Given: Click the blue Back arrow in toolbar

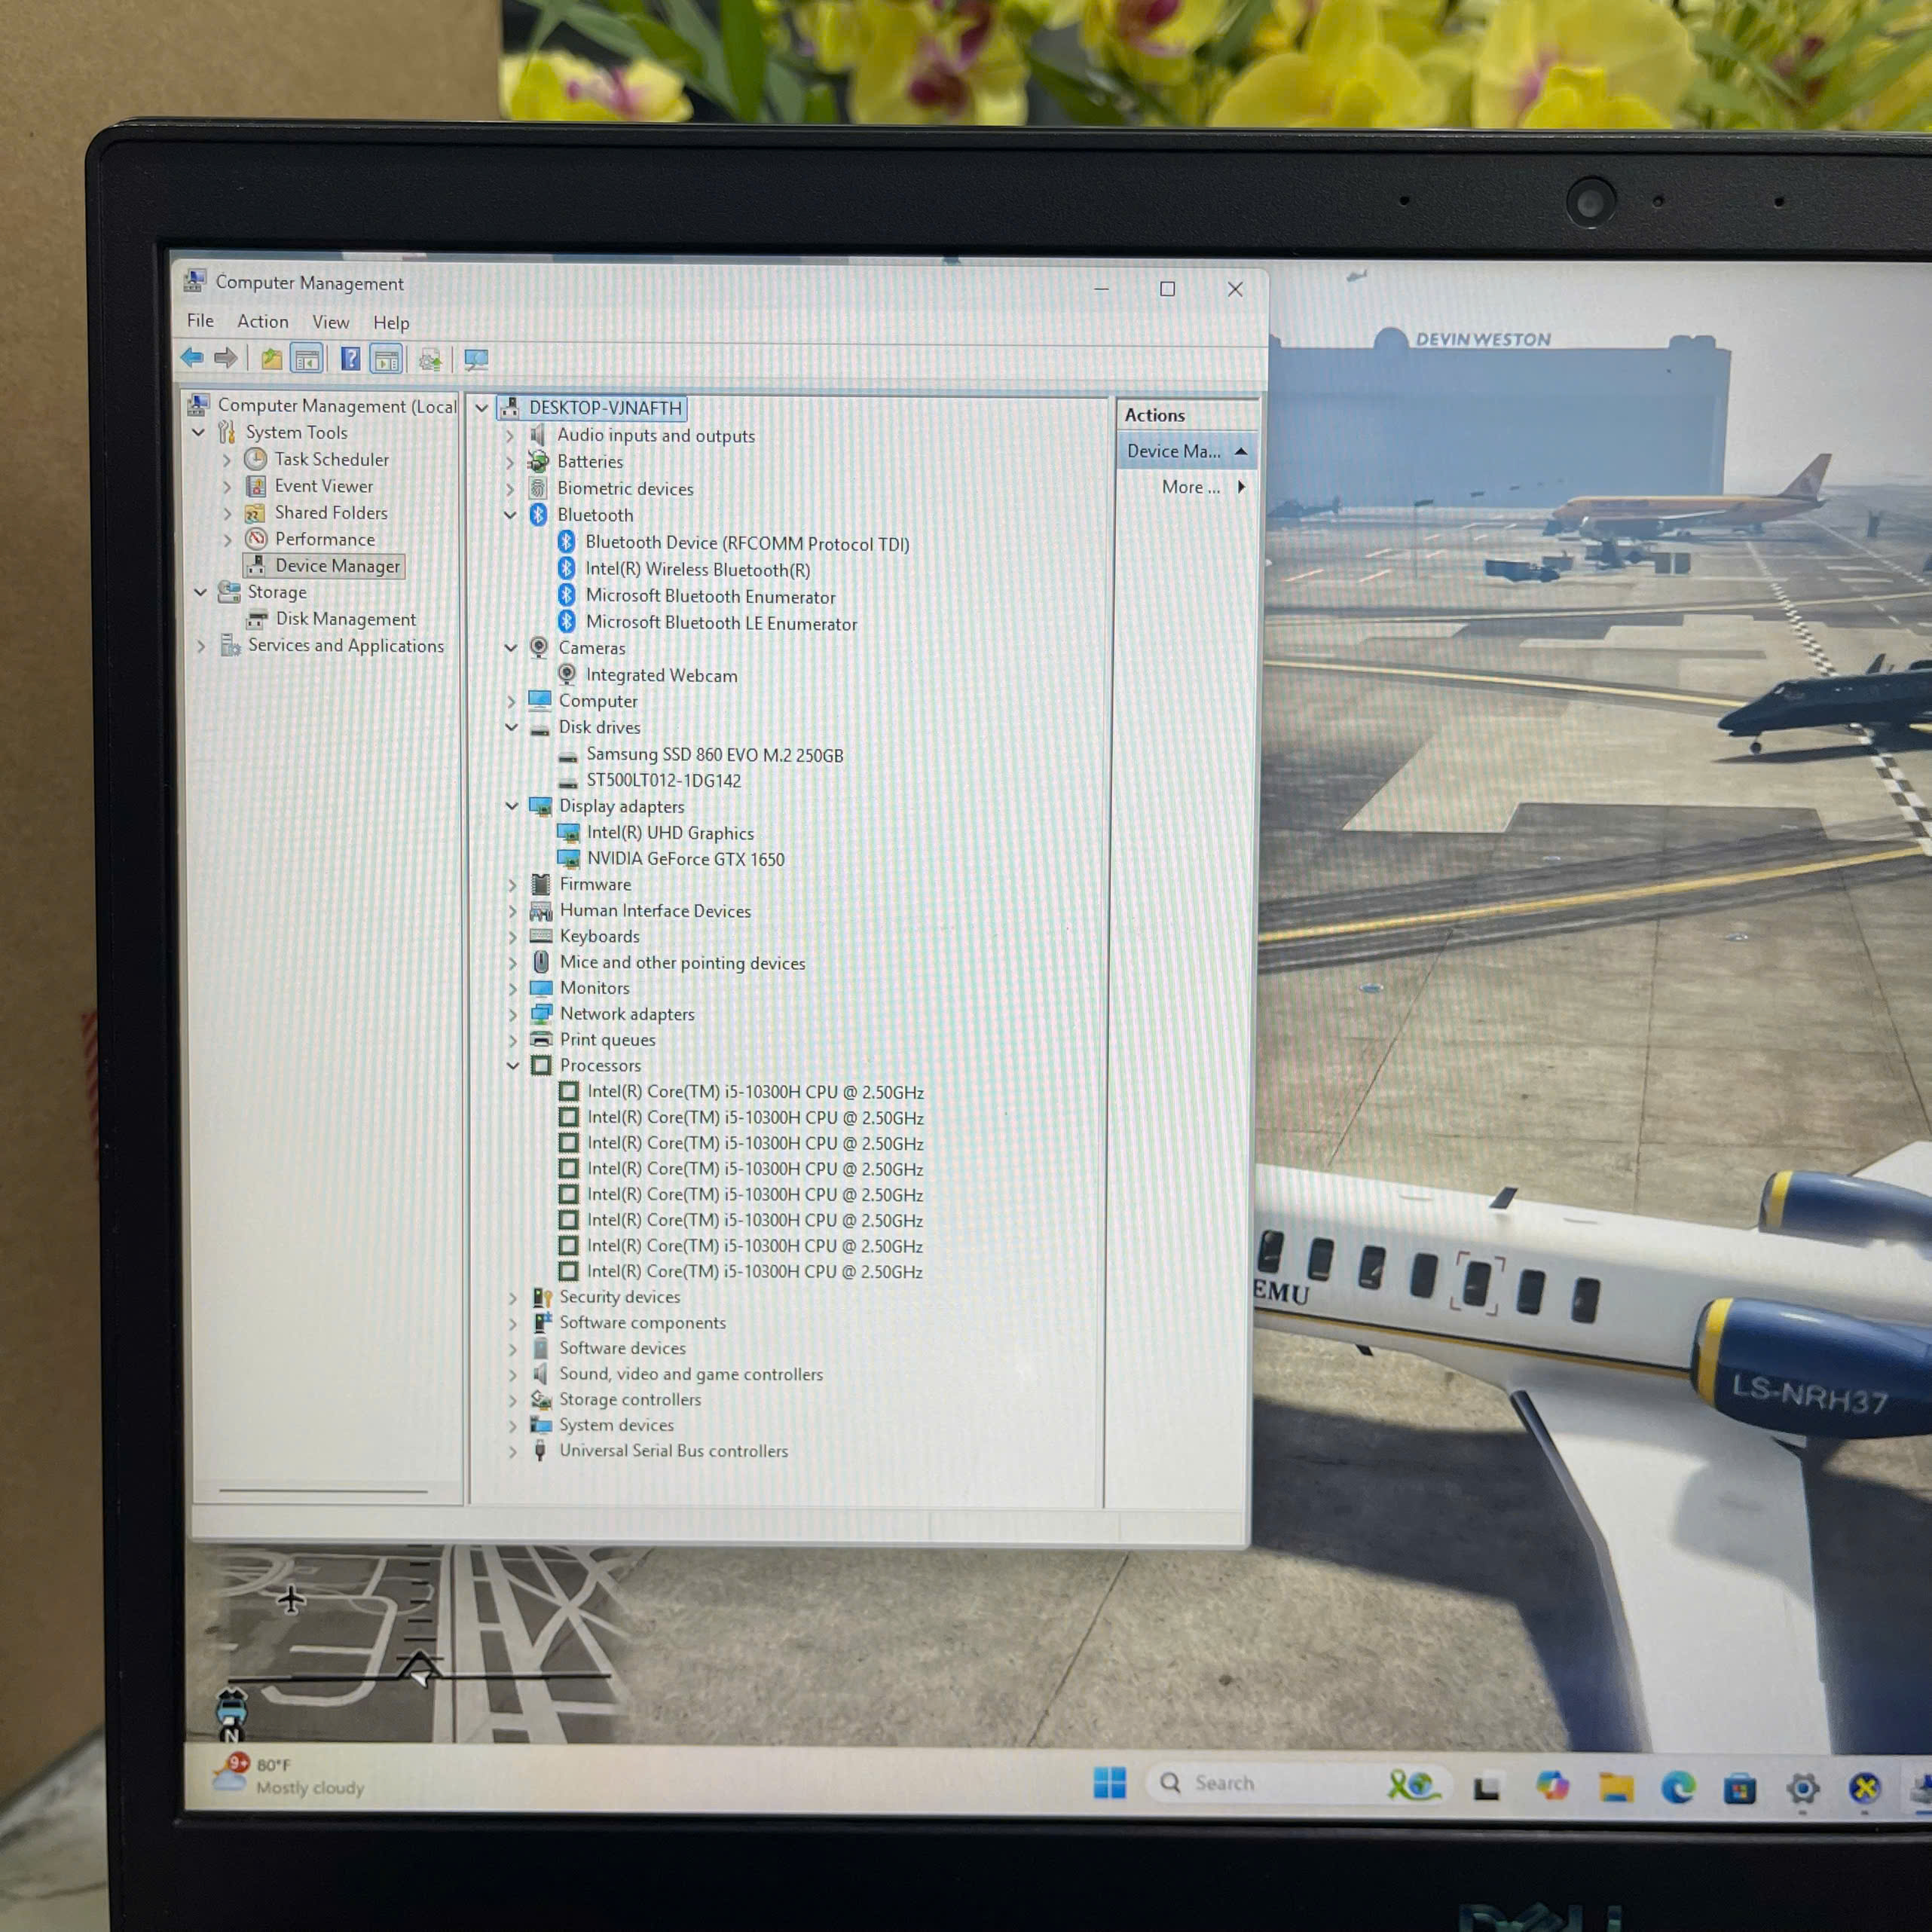Looking at the screenshot, I should click(191, 357).
